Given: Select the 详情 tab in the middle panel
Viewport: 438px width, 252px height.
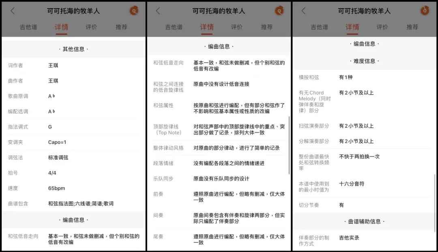Looking at the screenshot, I should (x=207, y=28).
